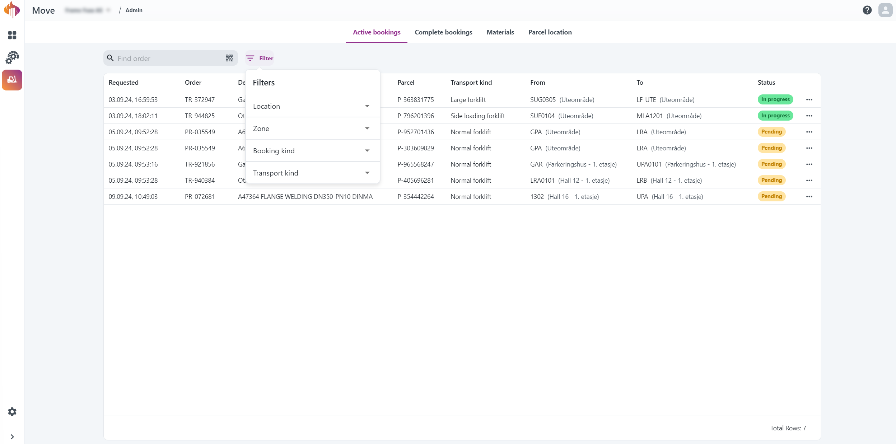Click Pending badge for PR-072681
The height and width of the screenshot is (444, 896).
[771, 196]
